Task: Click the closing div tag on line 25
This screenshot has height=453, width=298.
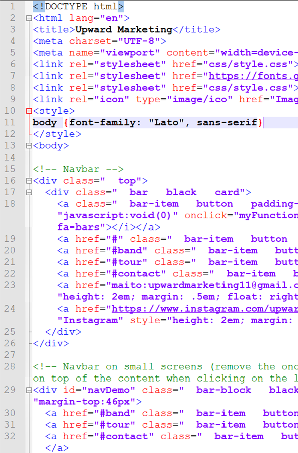Action: tap(63, 332)
